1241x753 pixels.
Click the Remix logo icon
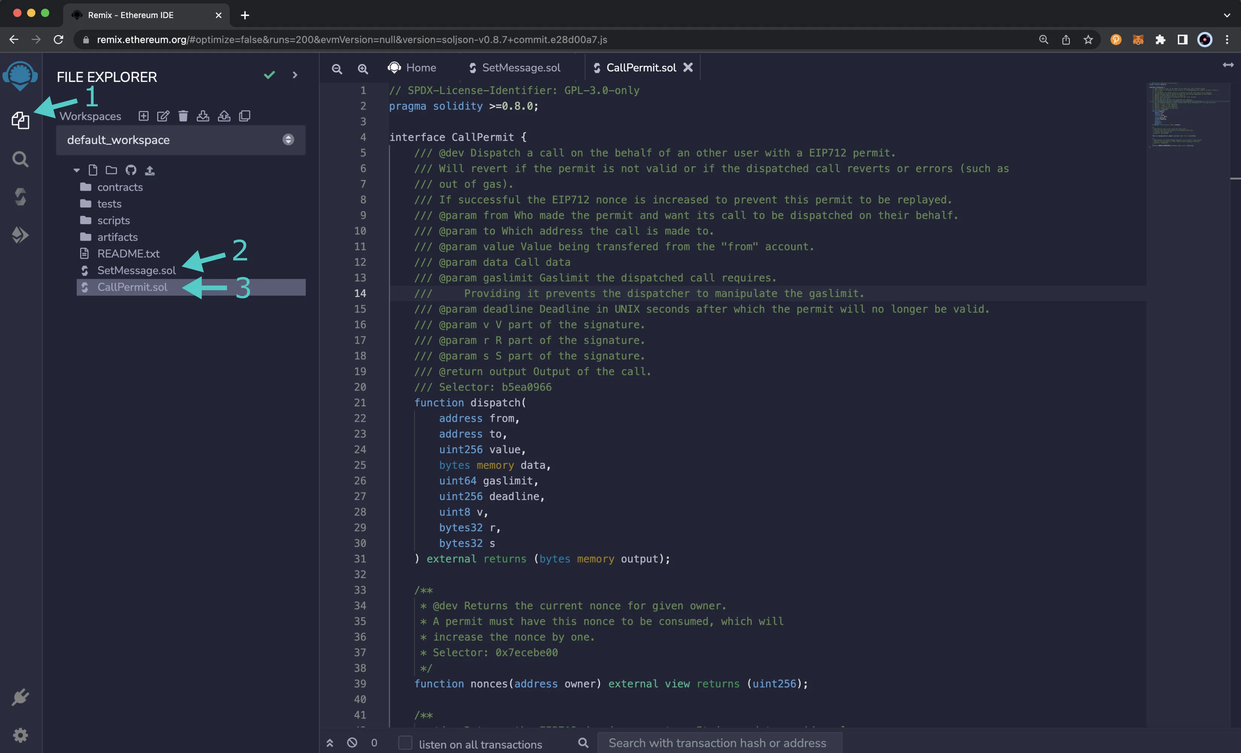tap(20, 76)
